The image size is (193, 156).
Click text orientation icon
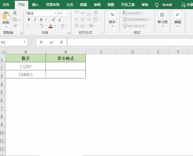coord(91,26)
